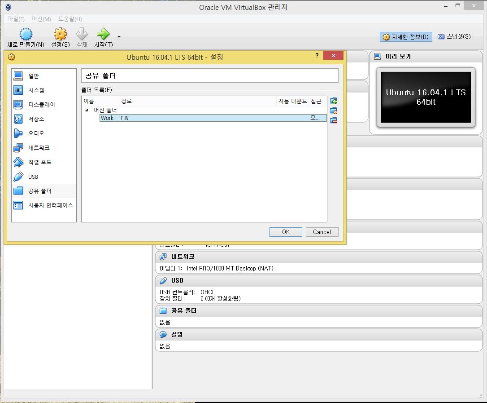Viewport: 487px width, 403px height.
Task: Click the remove shared folder icon
Action: click(x=333, y=120)
